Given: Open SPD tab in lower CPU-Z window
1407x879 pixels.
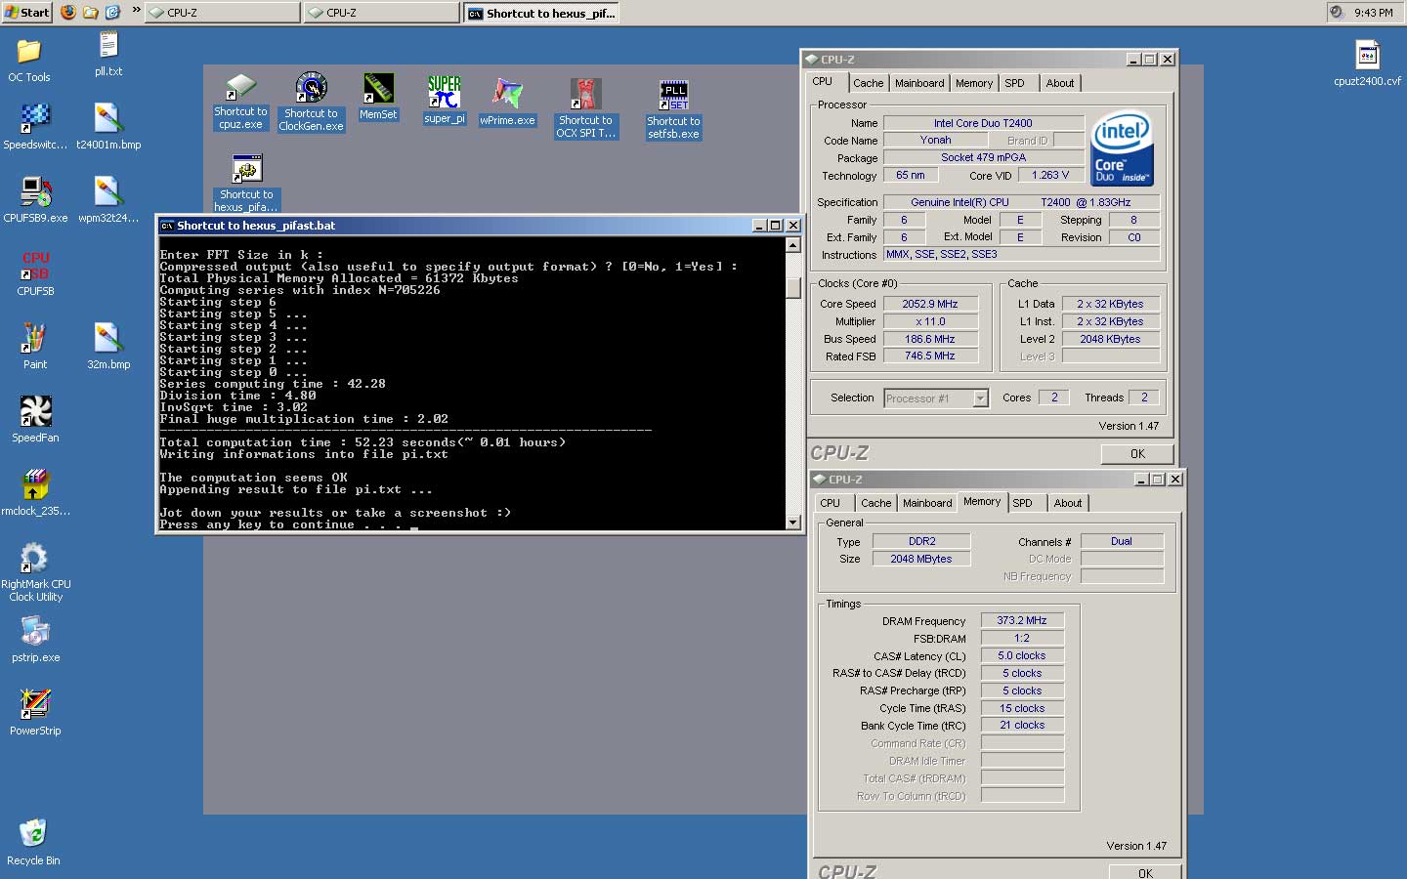Looking at the screenshot, I should 1023,503.
